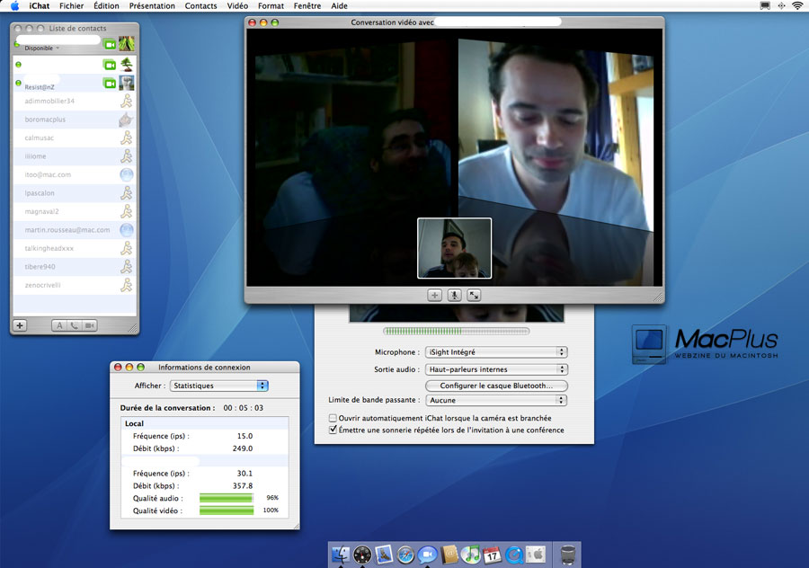Open the Fenêtre menu
The image size is (809, 568).
[307, 5]
